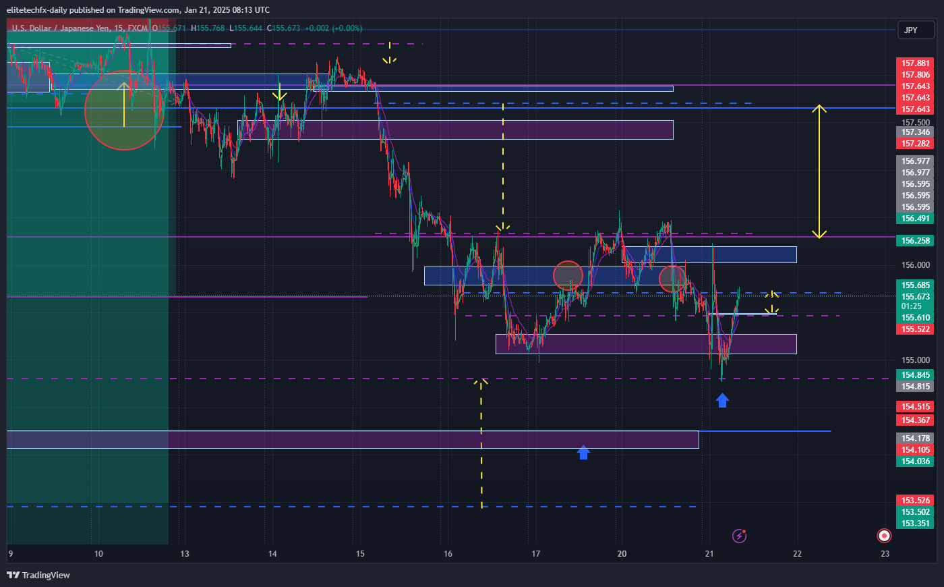
Task: Click the high value H155.768
Action: tap(208, 28)
